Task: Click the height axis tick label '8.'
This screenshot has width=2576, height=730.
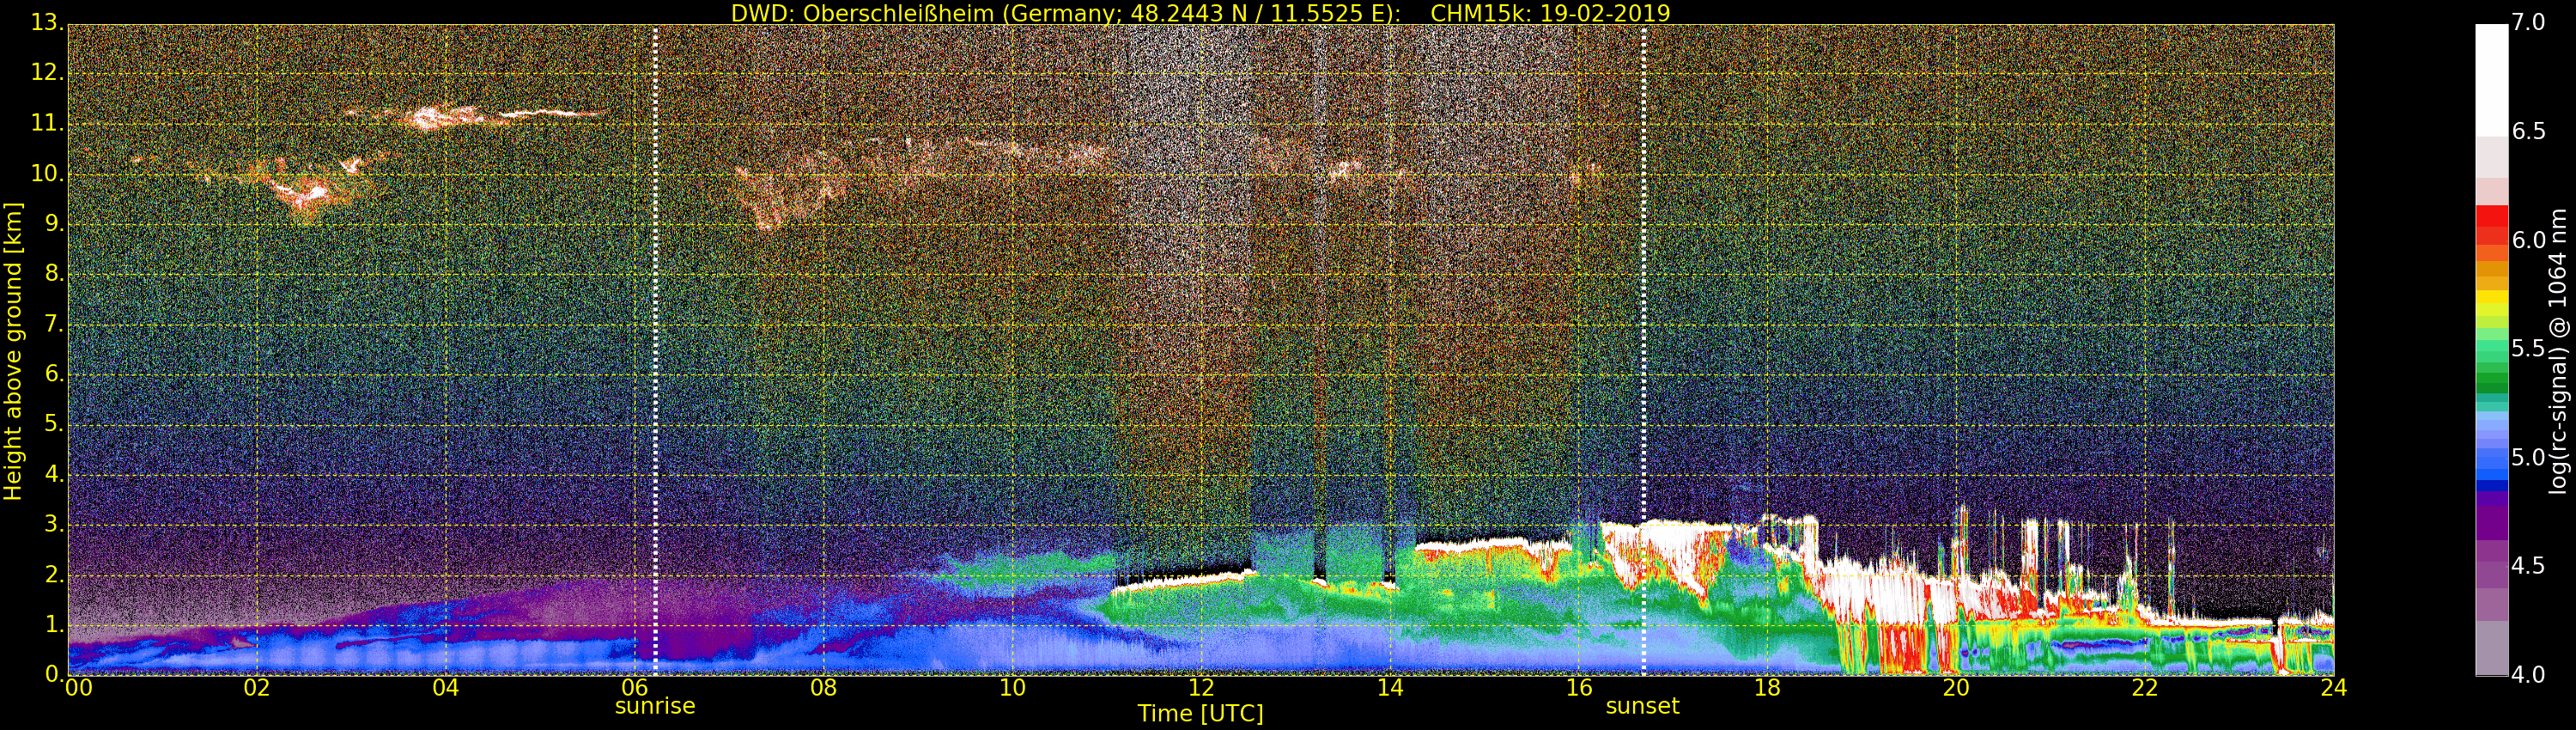Action: click(x=53, y=274)
